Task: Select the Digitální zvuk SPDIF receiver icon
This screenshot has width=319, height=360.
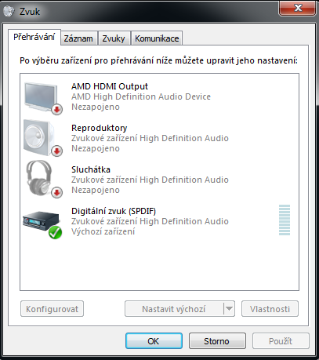Action: click(42, 221)
